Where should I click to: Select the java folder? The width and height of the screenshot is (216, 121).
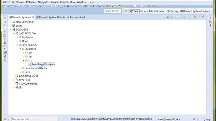pyautogui.click(x=28, y=72)
